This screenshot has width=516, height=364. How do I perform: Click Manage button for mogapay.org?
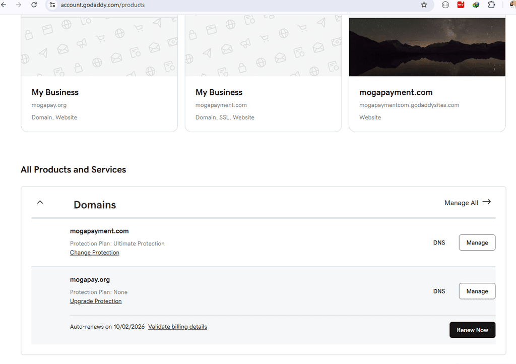click(477, 291)
